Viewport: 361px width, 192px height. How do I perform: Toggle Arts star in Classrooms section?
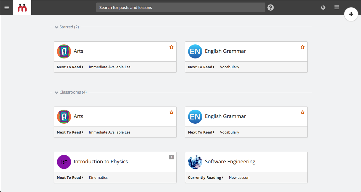pyautogui.click(x=171, y=112)
